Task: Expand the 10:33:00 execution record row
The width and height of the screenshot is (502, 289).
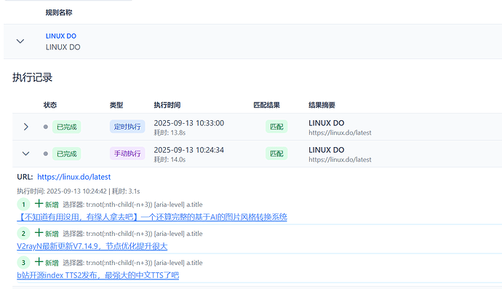Action: 26,127
